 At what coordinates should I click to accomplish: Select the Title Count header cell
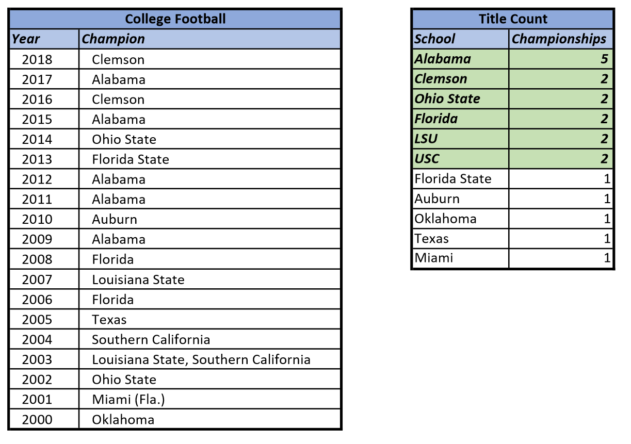point(512,19)
